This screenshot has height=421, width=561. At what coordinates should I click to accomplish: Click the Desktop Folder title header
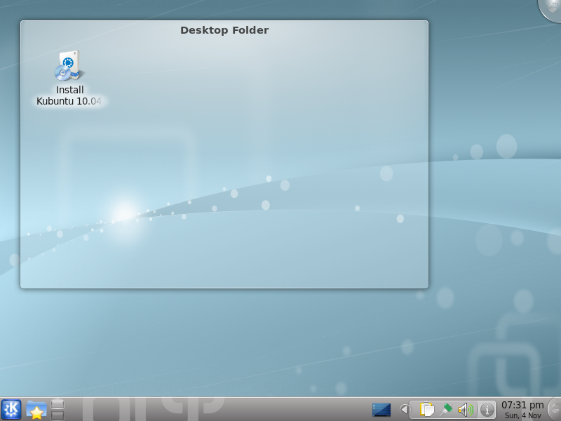pos(224,30)
